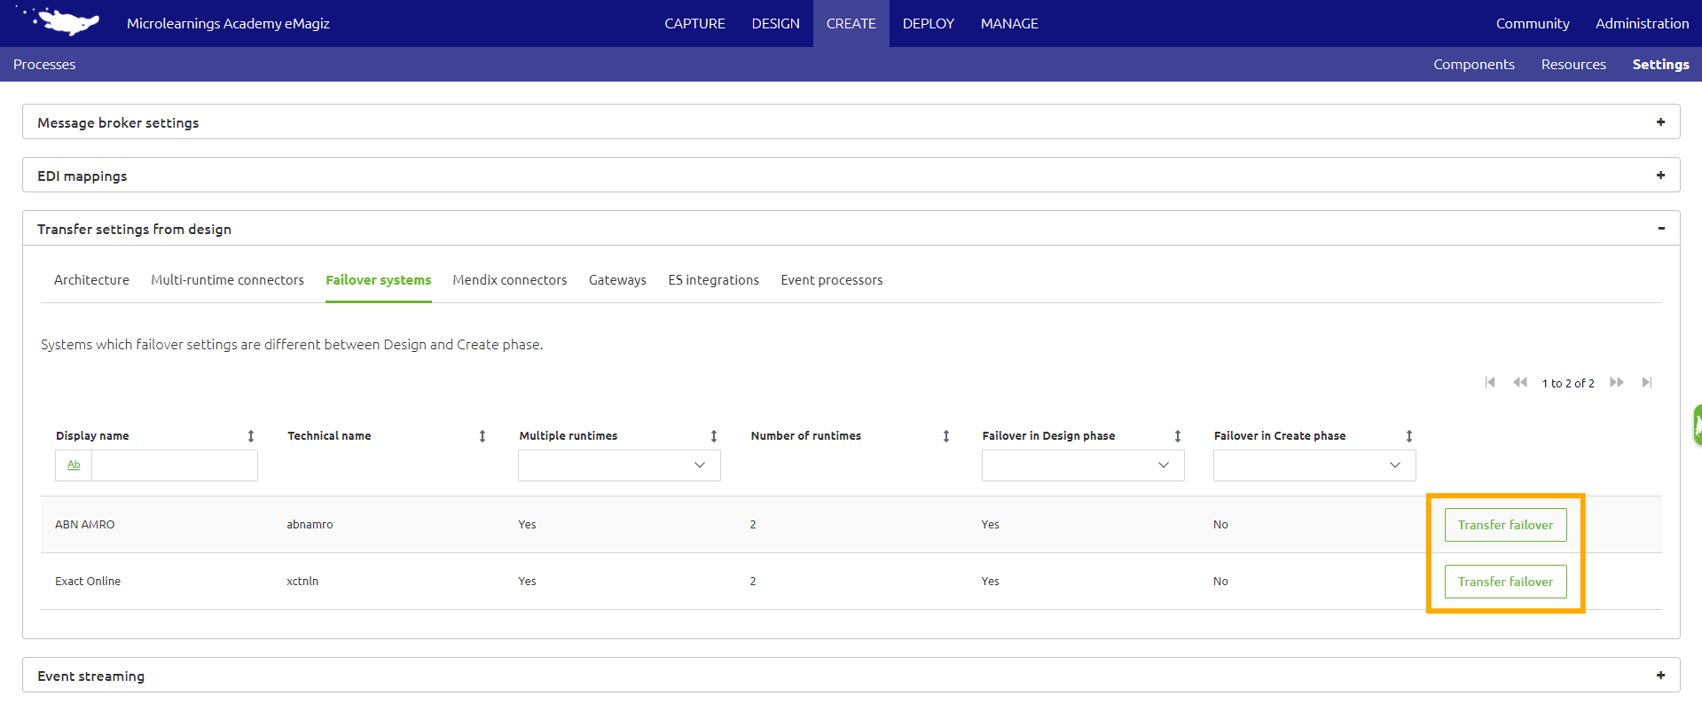
Task: Go to last page of the table
Action: [1647, 382]
